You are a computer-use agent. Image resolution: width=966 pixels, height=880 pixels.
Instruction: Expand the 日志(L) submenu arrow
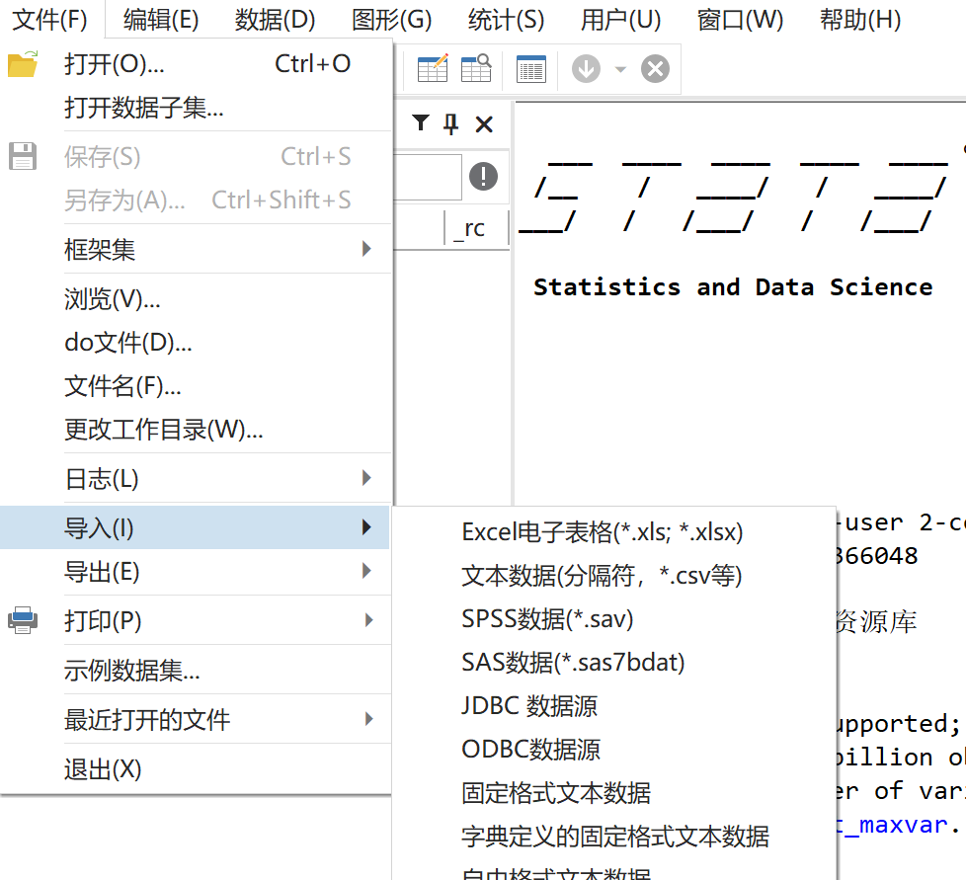(366, 478)
